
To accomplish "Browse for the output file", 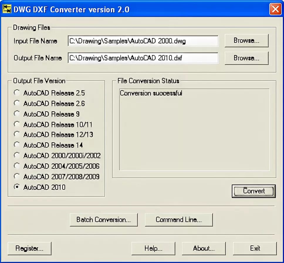I will click(246, 58).
